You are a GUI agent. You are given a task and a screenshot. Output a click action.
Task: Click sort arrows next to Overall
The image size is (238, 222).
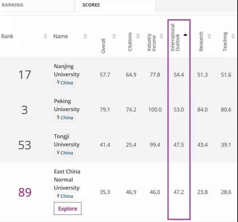coord(114,36)
